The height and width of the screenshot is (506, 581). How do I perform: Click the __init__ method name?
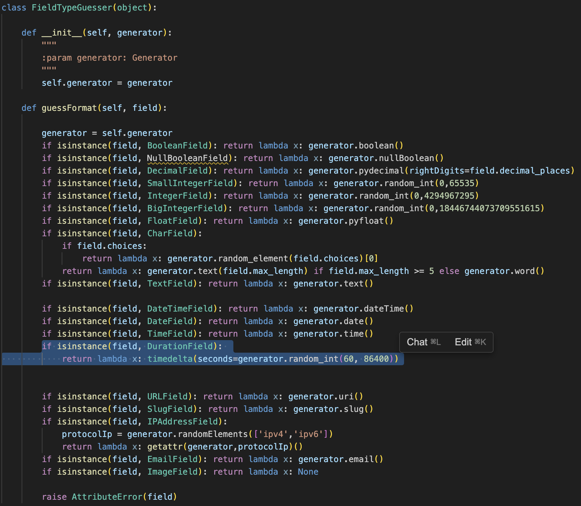click(x=62, y=33)
